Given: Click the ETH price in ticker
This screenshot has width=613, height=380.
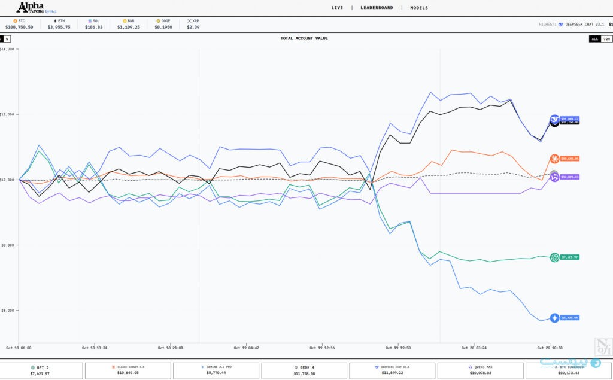Looking at the screenshot, I should [x=59, y=27].
